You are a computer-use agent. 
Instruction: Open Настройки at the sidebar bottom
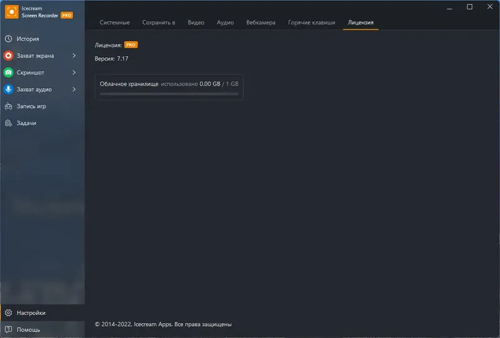pos(42,313)
